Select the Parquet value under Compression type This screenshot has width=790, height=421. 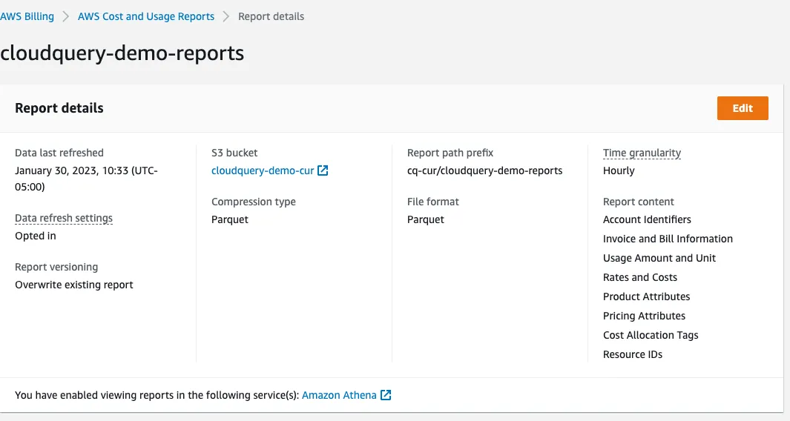tap(230, 219)
